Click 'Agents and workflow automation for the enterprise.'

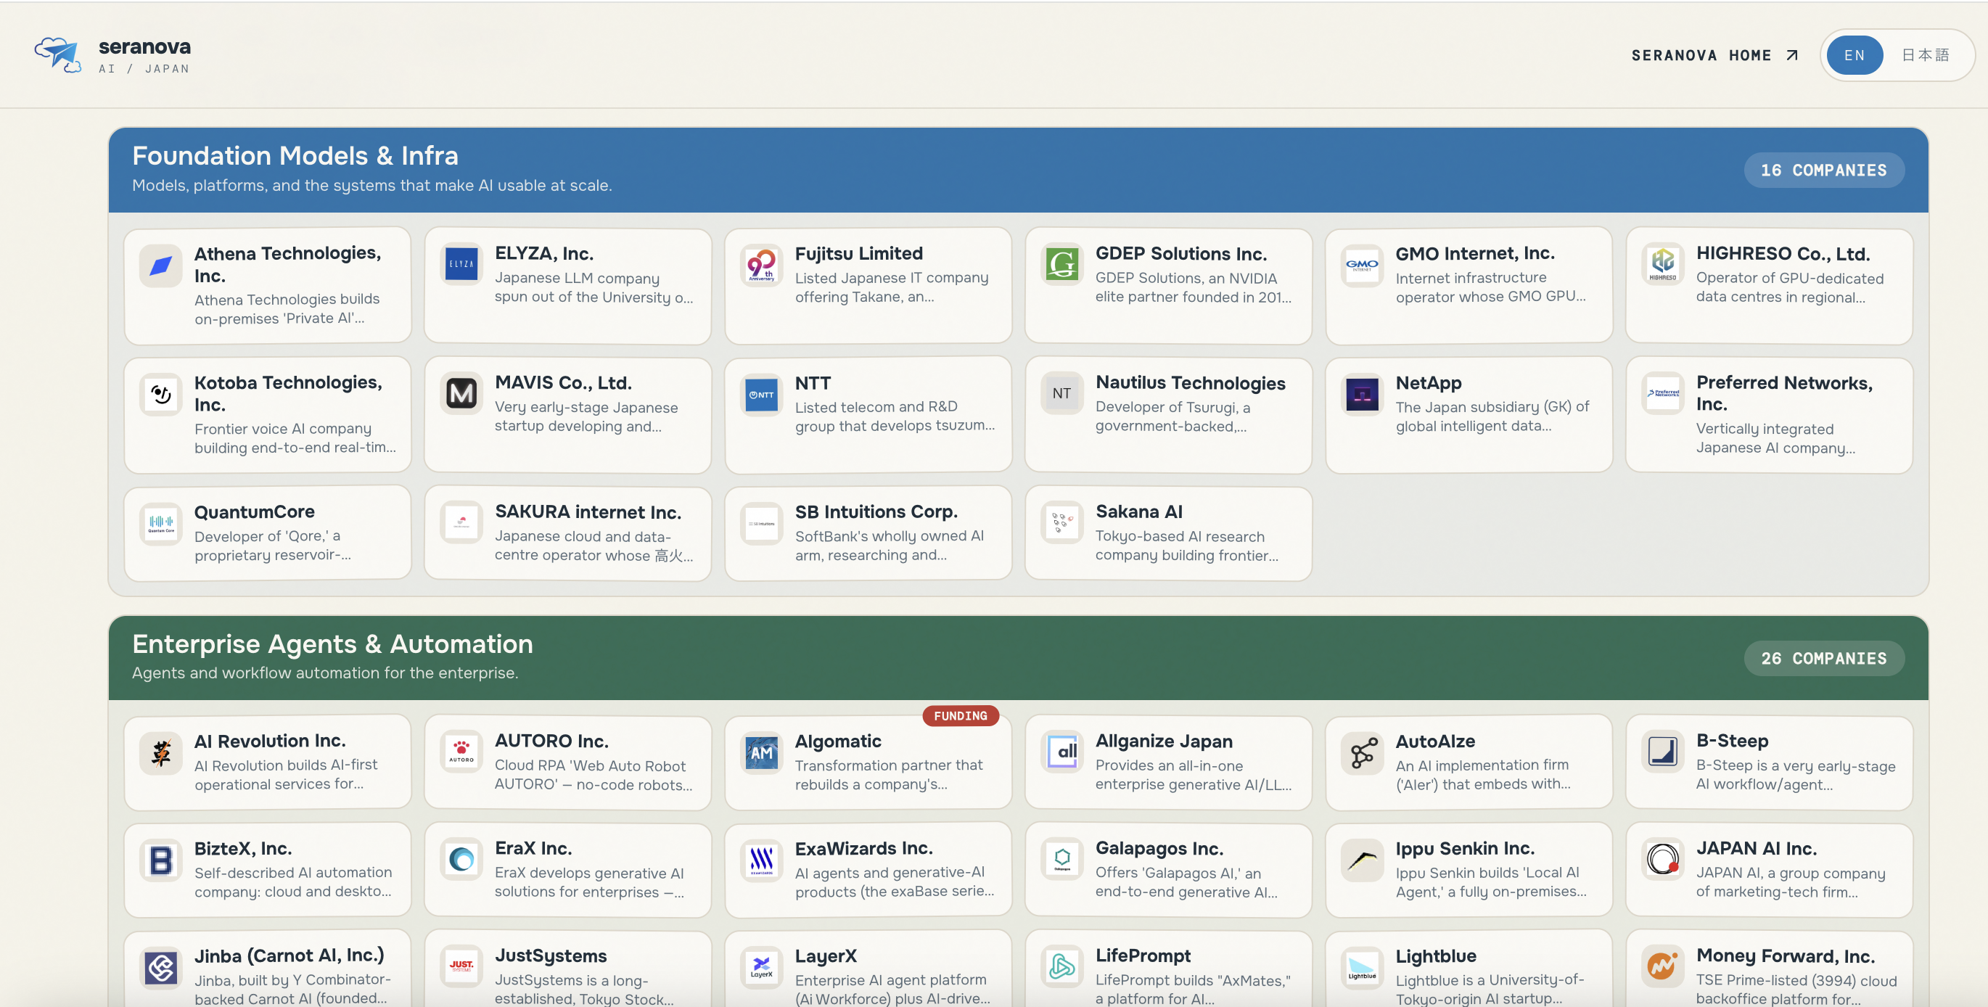coord(325,673)
